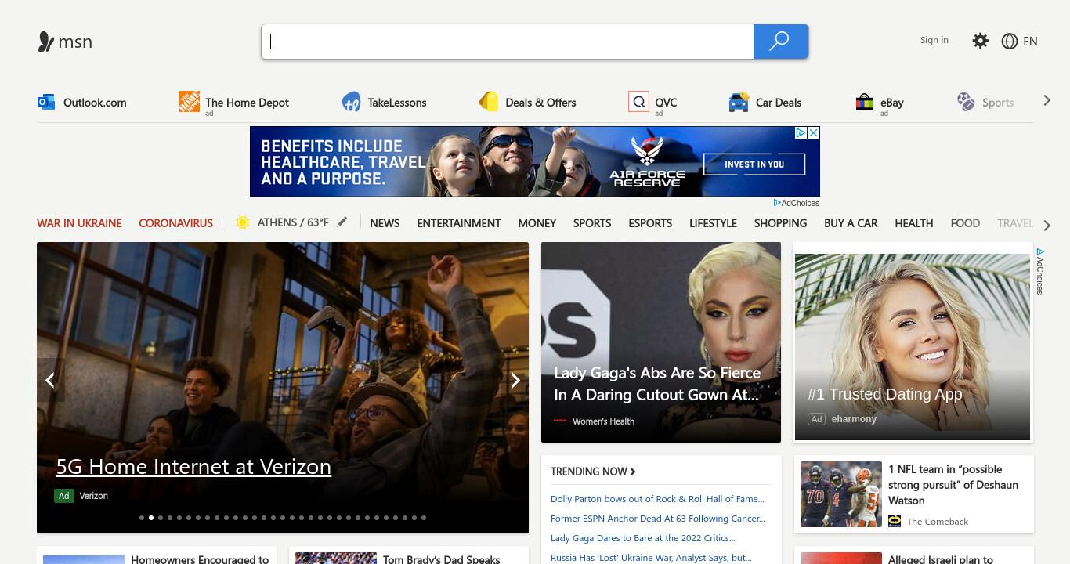
Task: Click the Deals & Offers tag icon
Action: tap(488, 102)
